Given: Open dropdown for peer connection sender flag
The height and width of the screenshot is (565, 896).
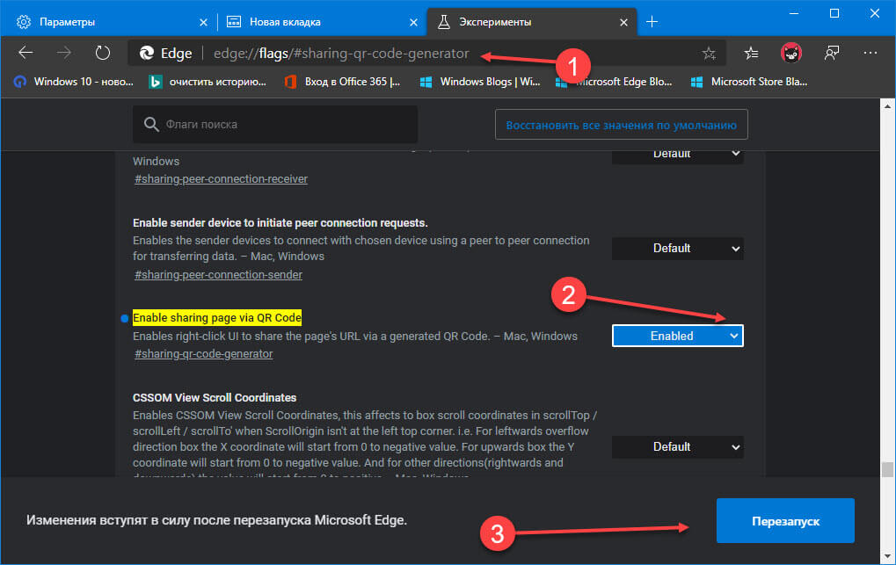Looking at the screenshot, I should click(677, 249).
